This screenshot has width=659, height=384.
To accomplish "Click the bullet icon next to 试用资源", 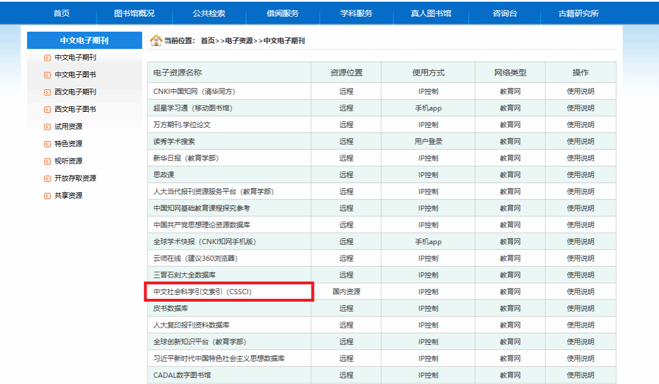I will point(48,127).
